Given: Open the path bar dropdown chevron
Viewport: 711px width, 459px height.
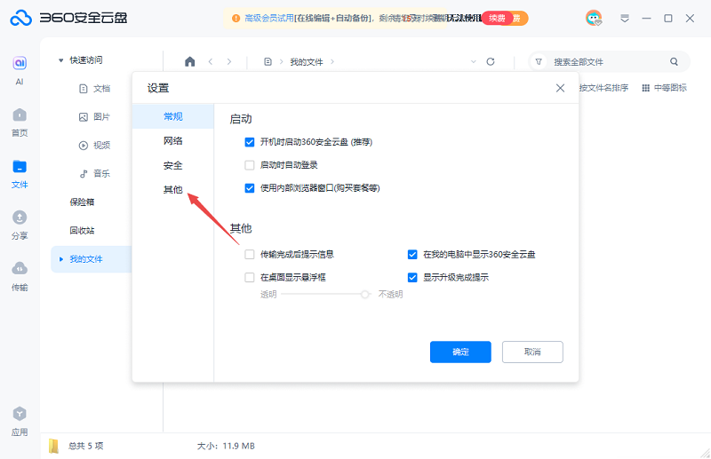Looking at the screenshot, I should [474, 61].
